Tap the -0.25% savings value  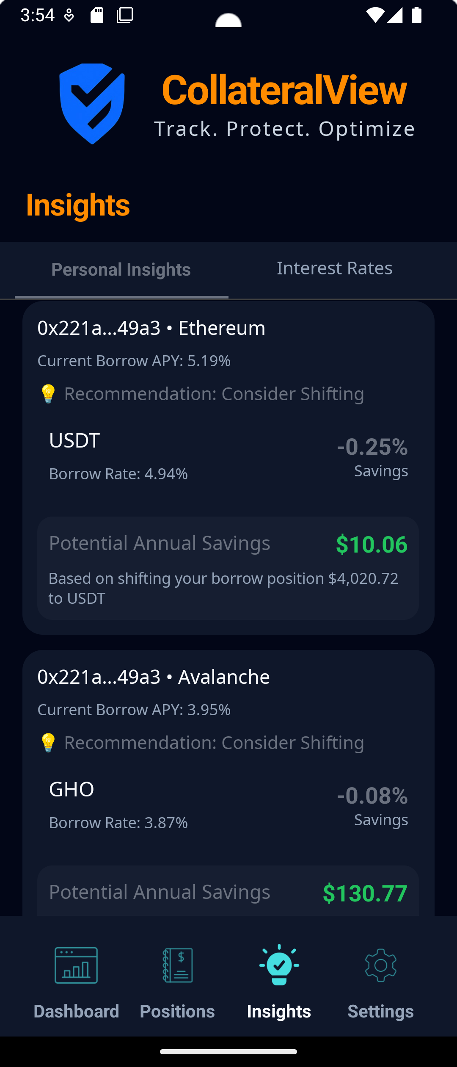372,447
